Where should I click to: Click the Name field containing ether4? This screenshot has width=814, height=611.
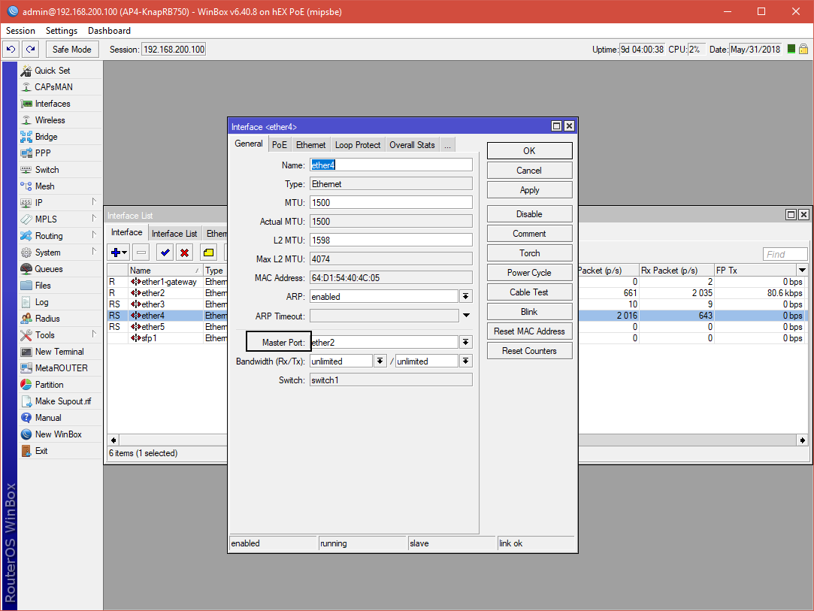pyautogui.click(x=391, y=165)
